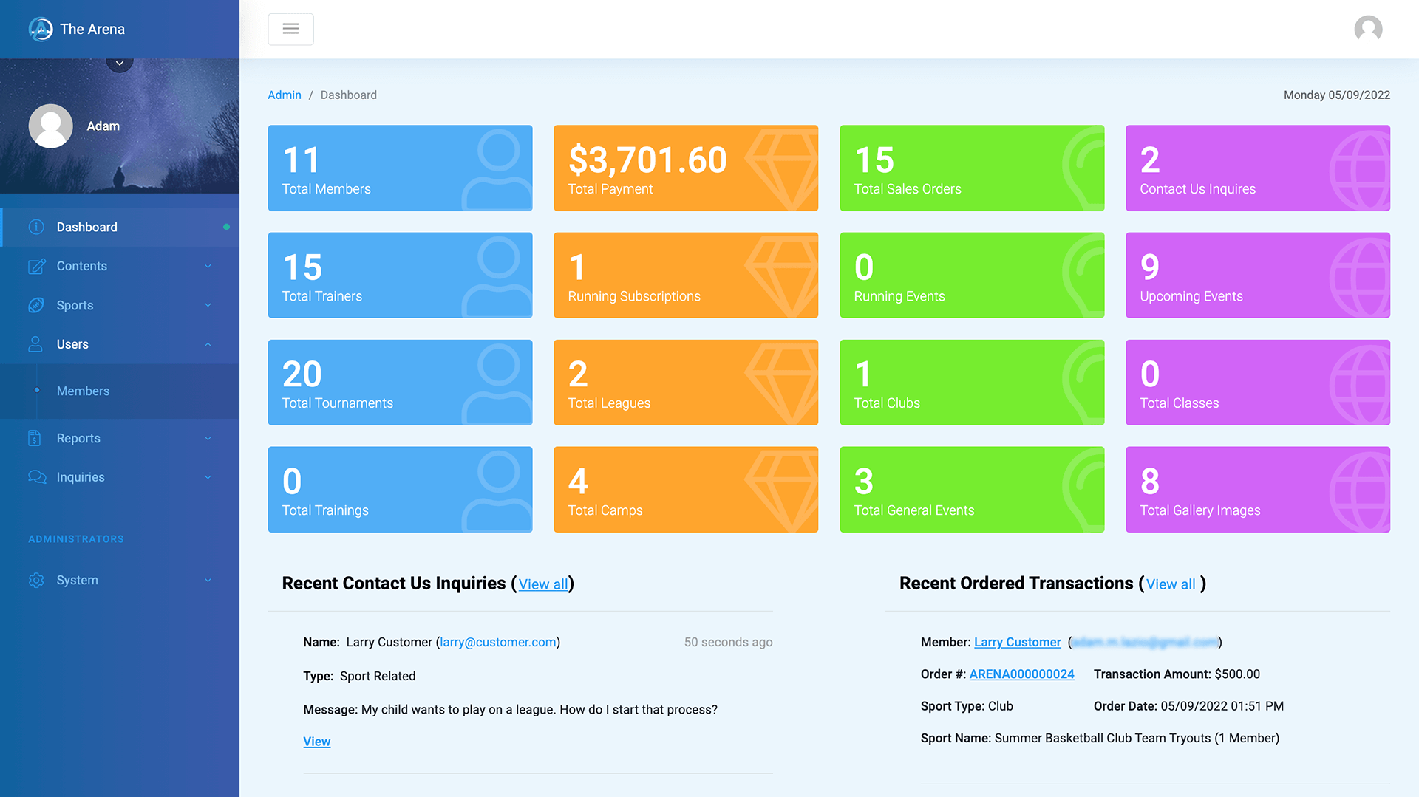View all Recent Ordered Transactions
Viewport: 1419px width, 797px height.
point(1171,584)
